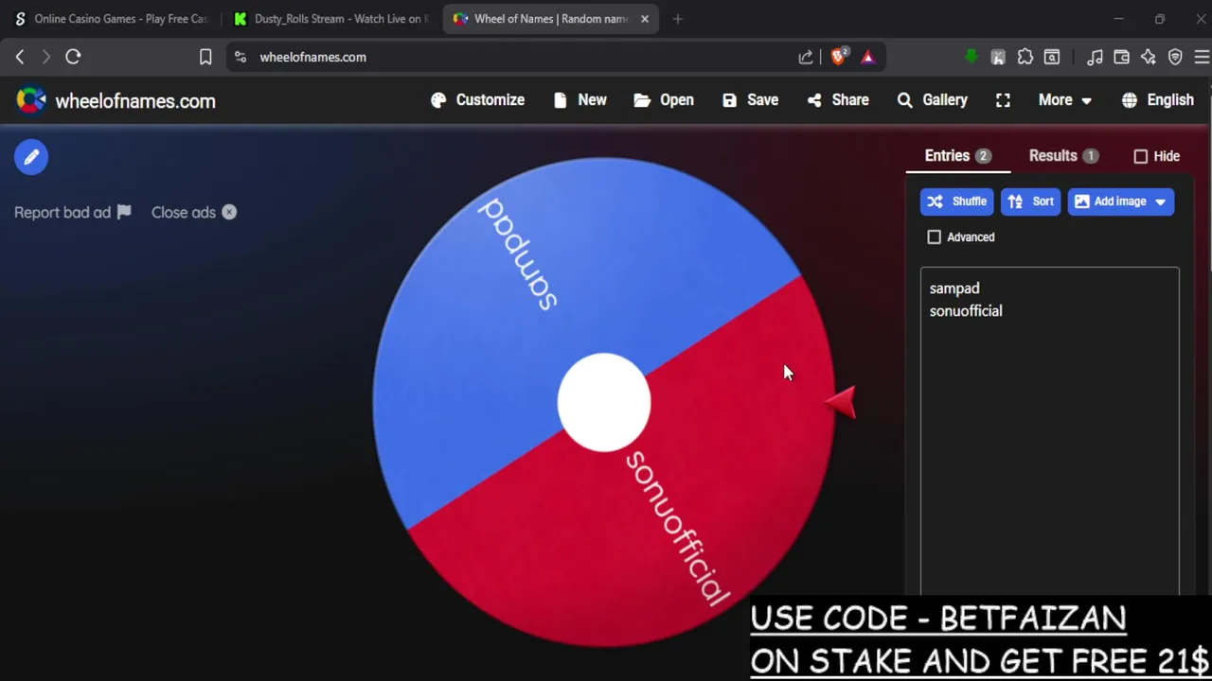Switch to the Results tab
Image resolution: width=1212 pixels, height=681 pixels.
(1063, 156)
